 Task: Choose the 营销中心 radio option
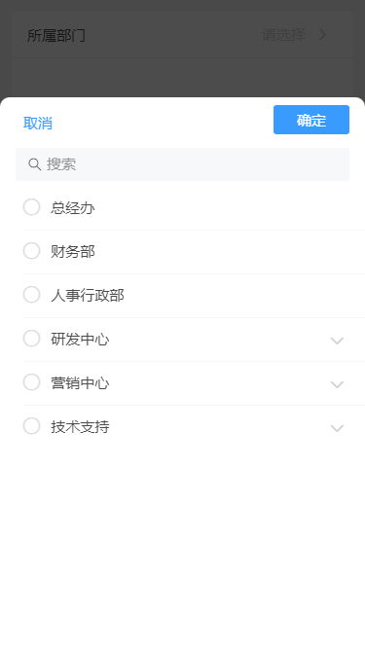click(x=31, y=382)
